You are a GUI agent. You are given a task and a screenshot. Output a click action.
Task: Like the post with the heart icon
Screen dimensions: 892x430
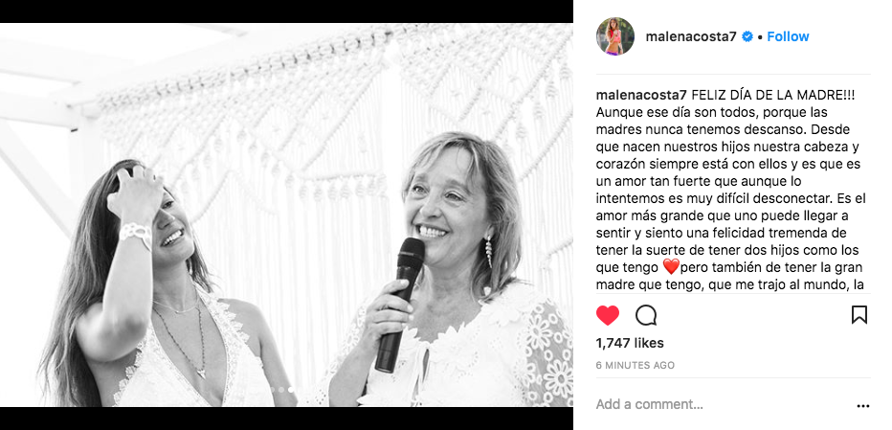(x=608, y=315)
